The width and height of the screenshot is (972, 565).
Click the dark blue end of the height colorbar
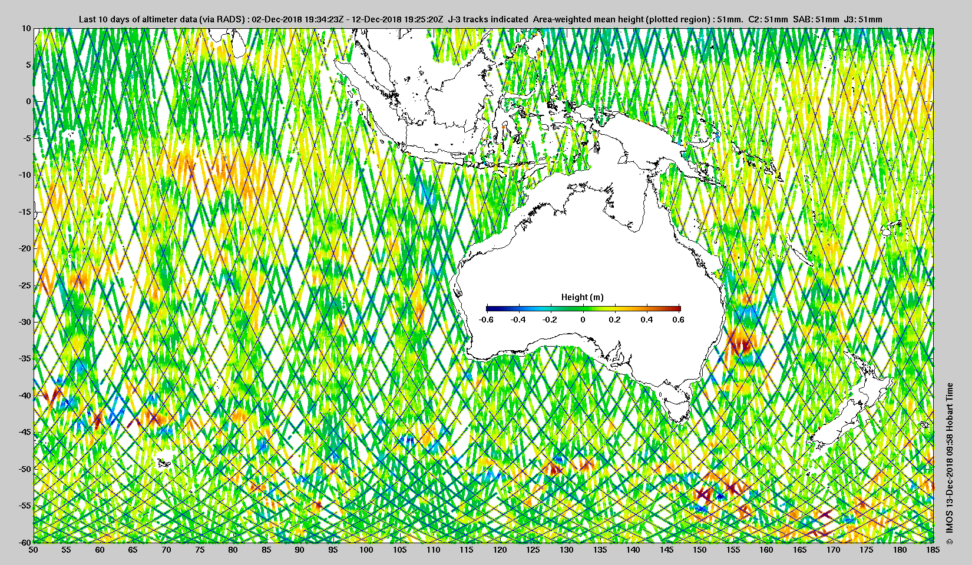pos(490,308)
